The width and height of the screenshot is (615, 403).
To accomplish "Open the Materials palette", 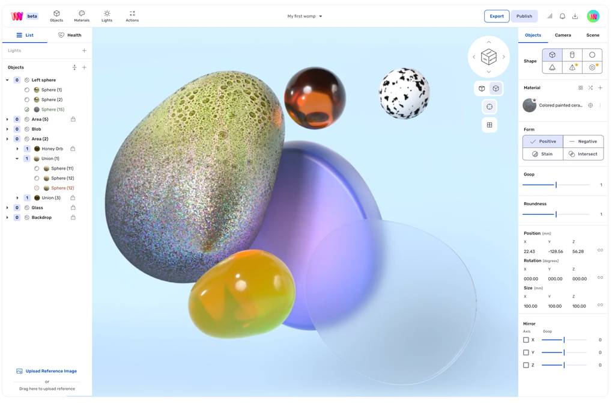I will (x=82, y=16).
